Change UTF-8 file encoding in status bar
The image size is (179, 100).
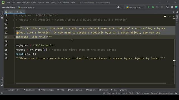(137, 93)
